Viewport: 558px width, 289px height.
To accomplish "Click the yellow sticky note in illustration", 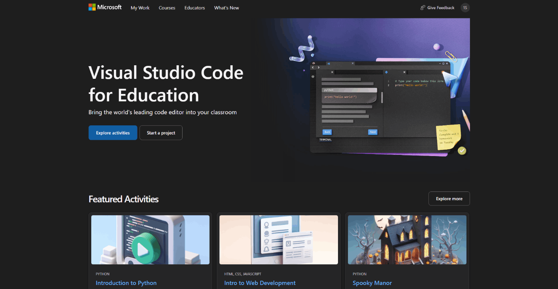I will [448, 137].
